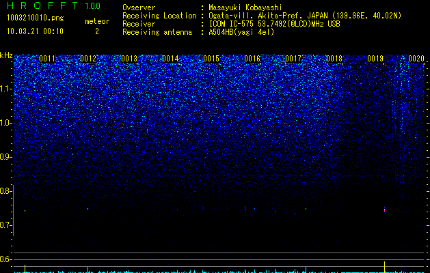430x273 pixels.
Task: Click the 0020 time marker
Action: [x=416, y=59]
